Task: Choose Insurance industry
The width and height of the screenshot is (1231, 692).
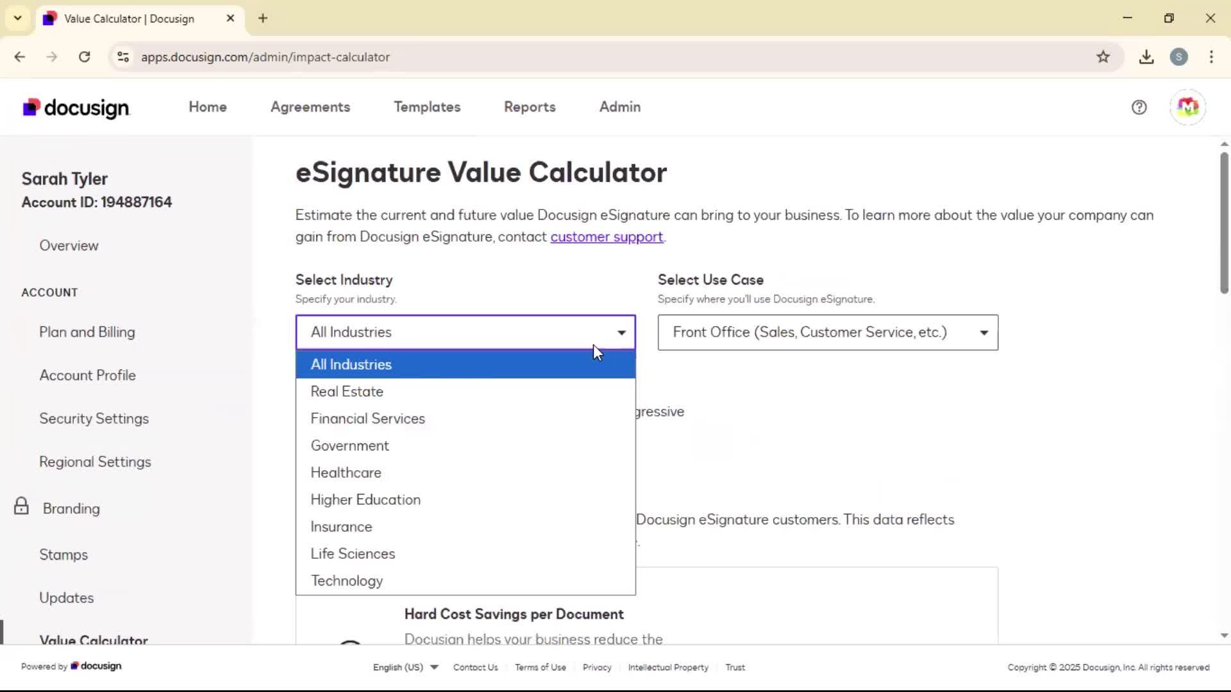Action: [x=465, y=526]
